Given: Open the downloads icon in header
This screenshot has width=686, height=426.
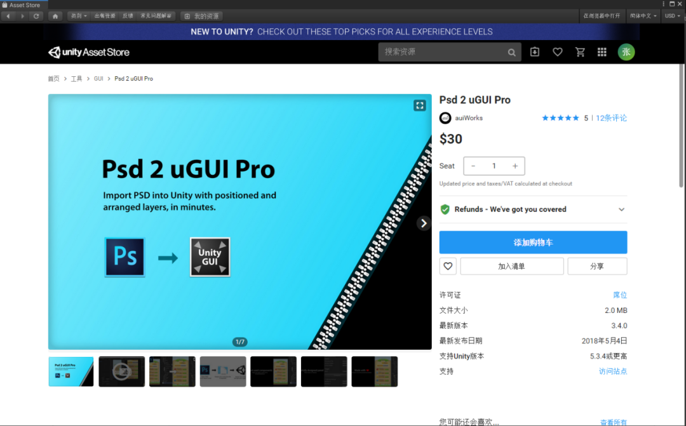Looking at the screenshot, I should click(x=535, y=52).
